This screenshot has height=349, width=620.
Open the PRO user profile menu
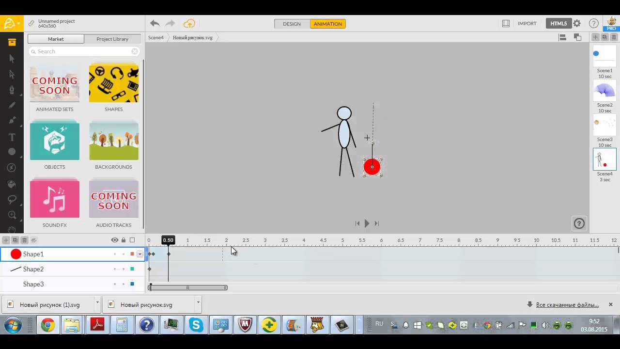click(x=611, y=23)
